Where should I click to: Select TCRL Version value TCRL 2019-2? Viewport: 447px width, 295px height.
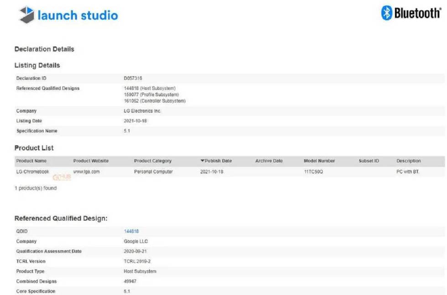tap(137, 261)
